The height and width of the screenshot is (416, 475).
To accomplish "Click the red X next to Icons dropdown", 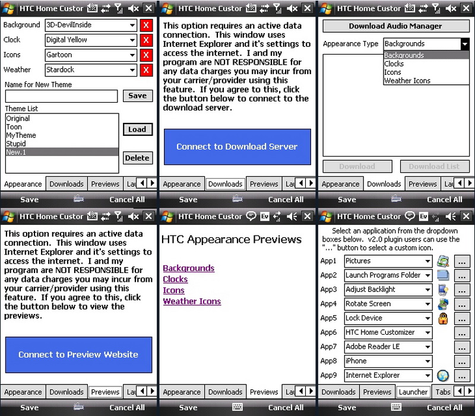I will click(146, 55).
